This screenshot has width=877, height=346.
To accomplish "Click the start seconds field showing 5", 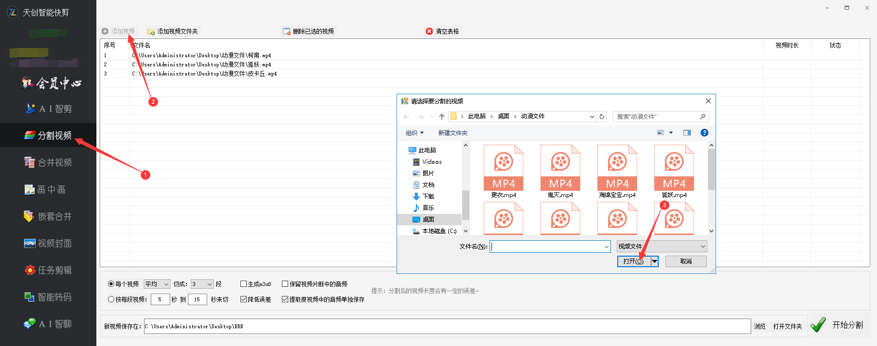I will [160, 299].
